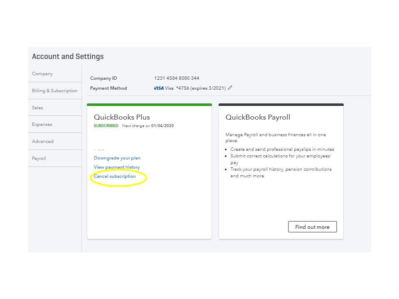Click the pencil icon to edit payment method
This screenshot has width=399, height=299.
coord(230,88)
